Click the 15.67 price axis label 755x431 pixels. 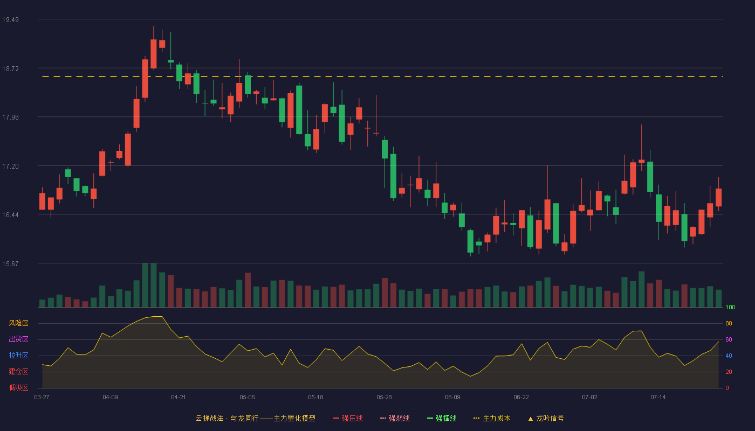pyautogui.click(x=10, y=264)
